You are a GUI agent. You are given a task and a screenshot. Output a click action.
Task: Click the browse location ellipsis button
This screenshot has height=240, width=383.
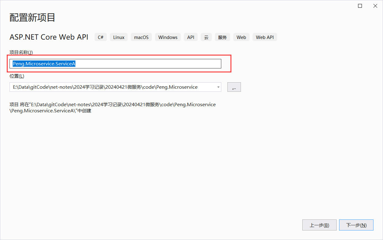tap(234, 87)
